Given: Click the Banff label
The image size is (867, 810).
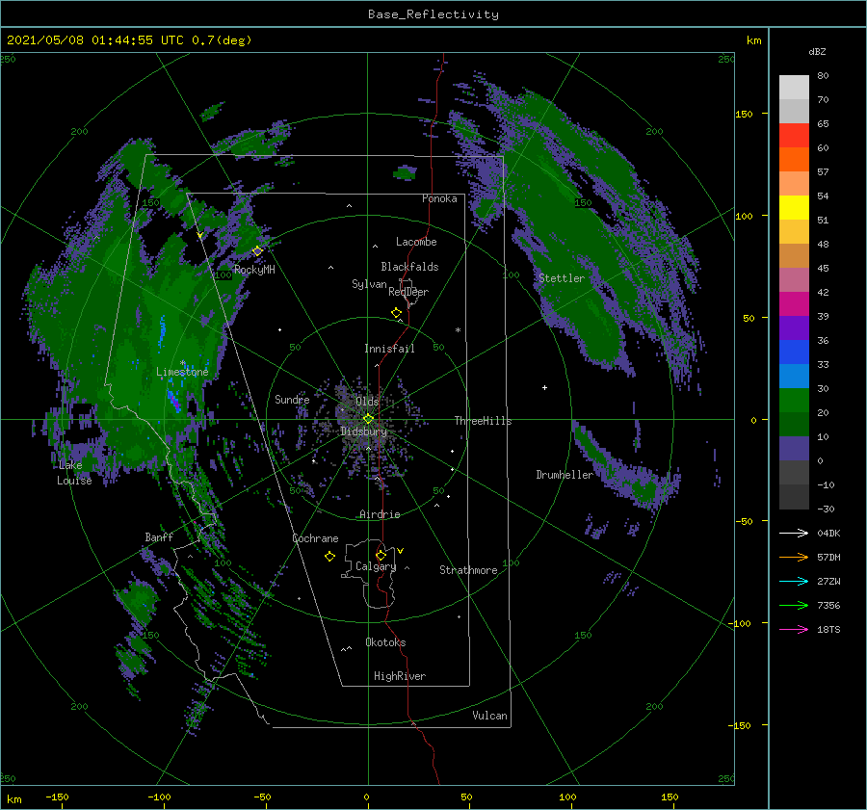Looking at the screenshot, I should point(159,537).
